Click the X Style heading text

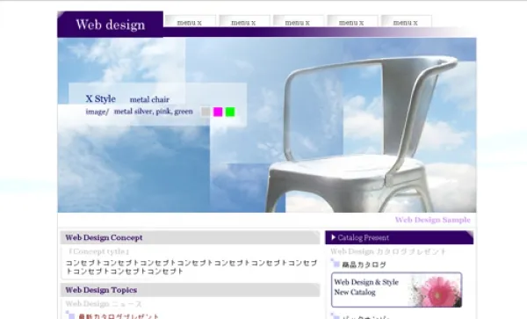[x=100, y=98]
